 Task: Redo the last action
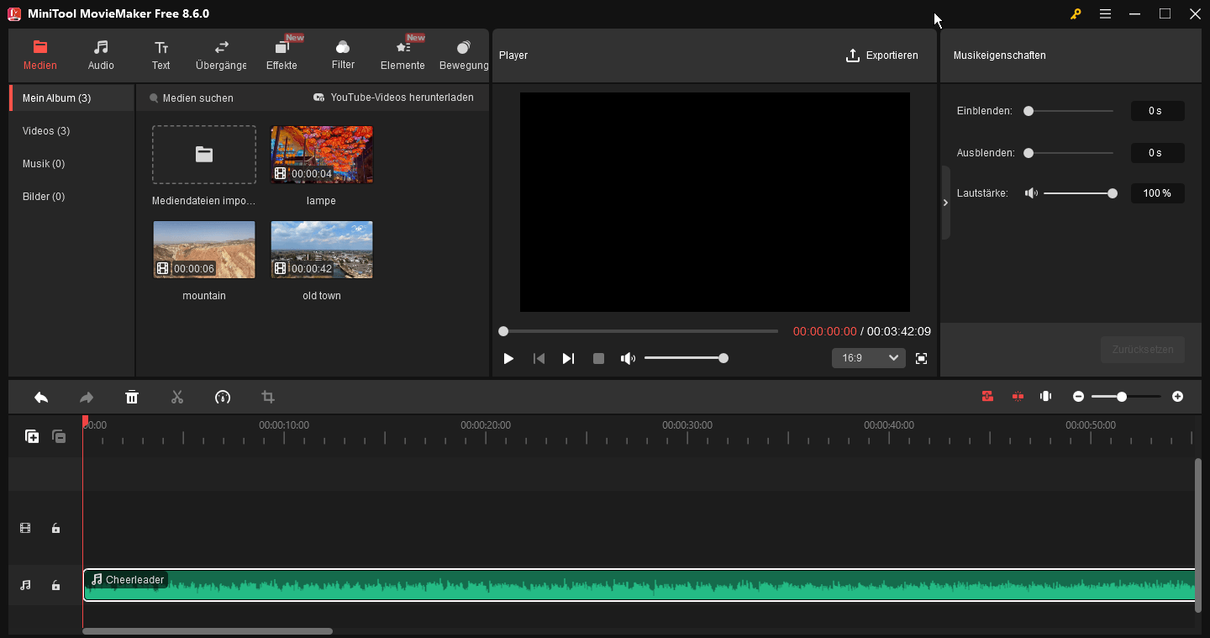tap(87, 396)
